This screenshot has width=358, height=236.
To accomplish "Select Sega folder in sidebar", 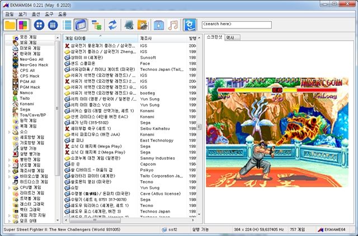I will (x=25, y=109).
